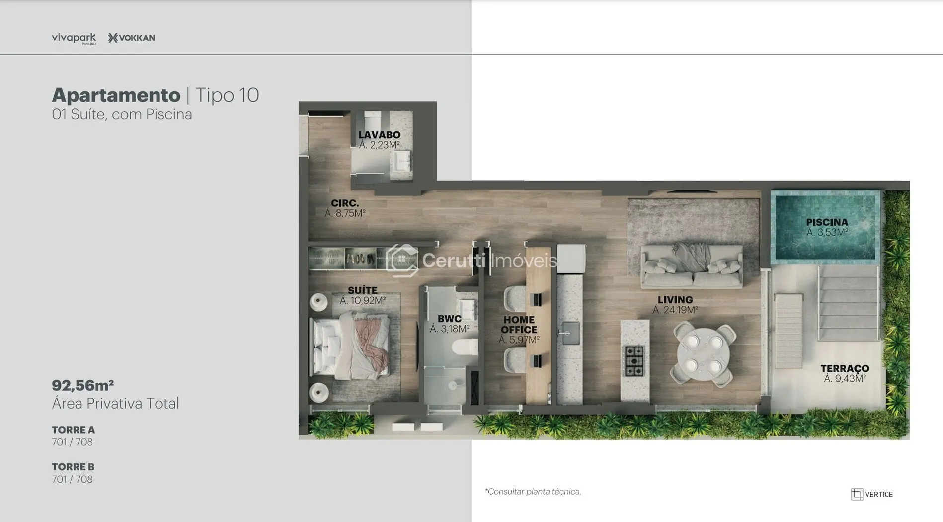
Task: Click the 92,56m² total area text
Action: [x=83, y=385]
